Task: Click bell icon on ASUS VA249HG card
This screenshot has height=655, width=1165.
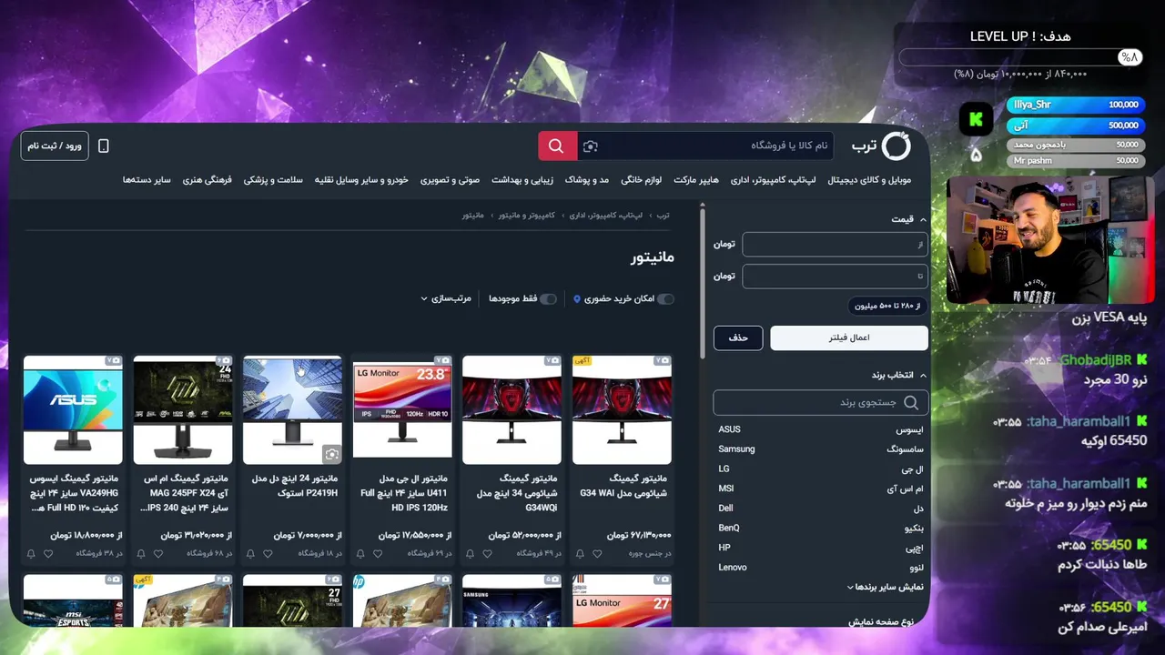Action: click(31, 553)
